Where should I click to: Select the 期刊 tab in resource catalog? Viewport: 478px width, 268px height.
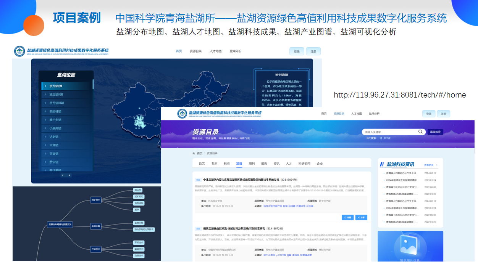[x=252, y=164]
